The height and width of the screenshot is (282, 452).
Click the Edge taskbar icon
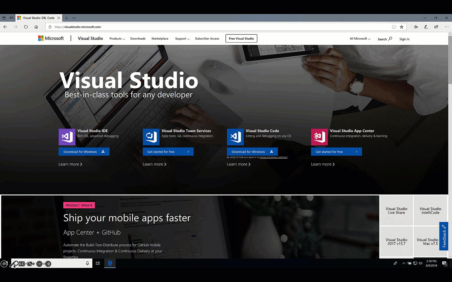coord(110,263)
